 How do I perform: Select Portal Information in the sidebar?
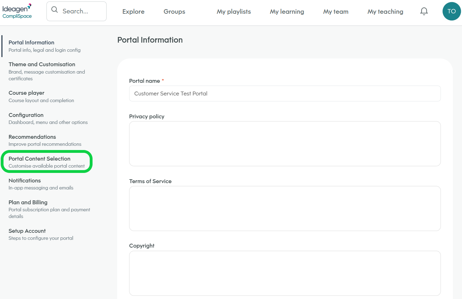coord(31,42)
